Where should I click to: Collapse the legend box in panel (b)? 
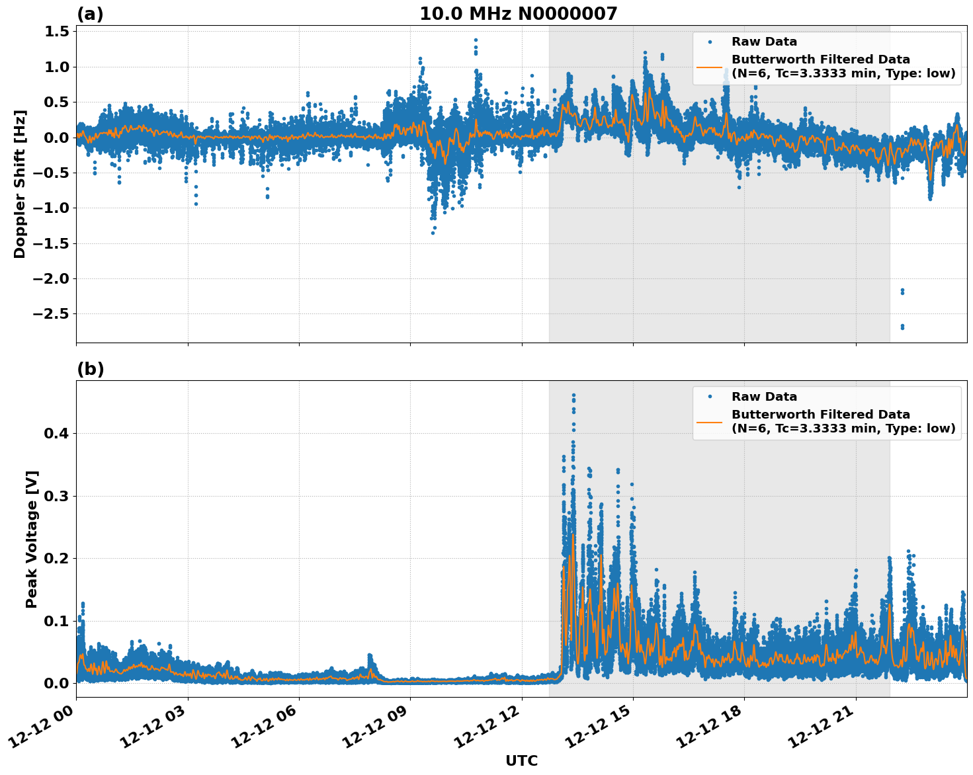click(x=827, y=413)
